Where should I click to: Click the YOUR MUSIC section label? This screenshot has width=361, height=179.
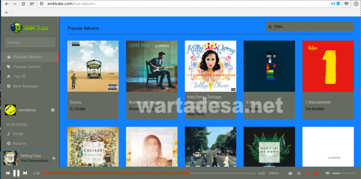17,125
